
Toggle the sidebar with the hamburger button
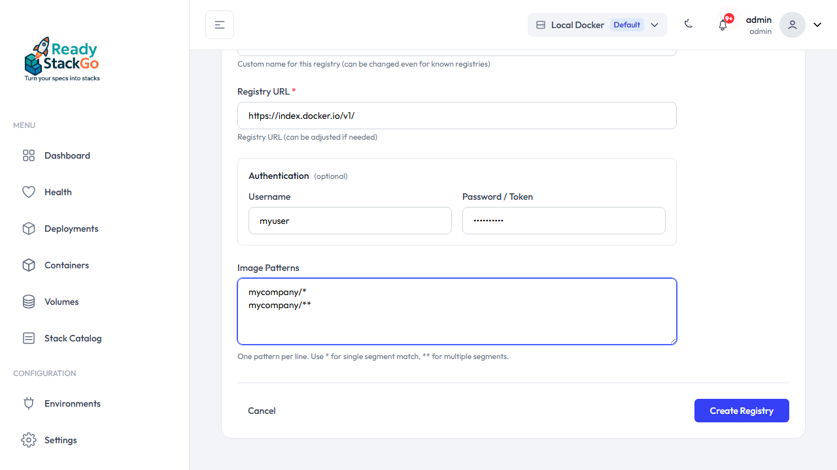tap(219, 24)
